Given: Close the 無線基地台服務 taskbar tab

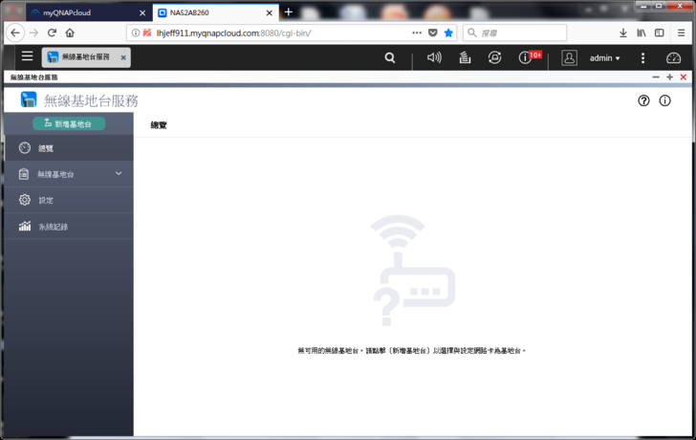Looking at the screenshot, I should click(x=123, y=57).
